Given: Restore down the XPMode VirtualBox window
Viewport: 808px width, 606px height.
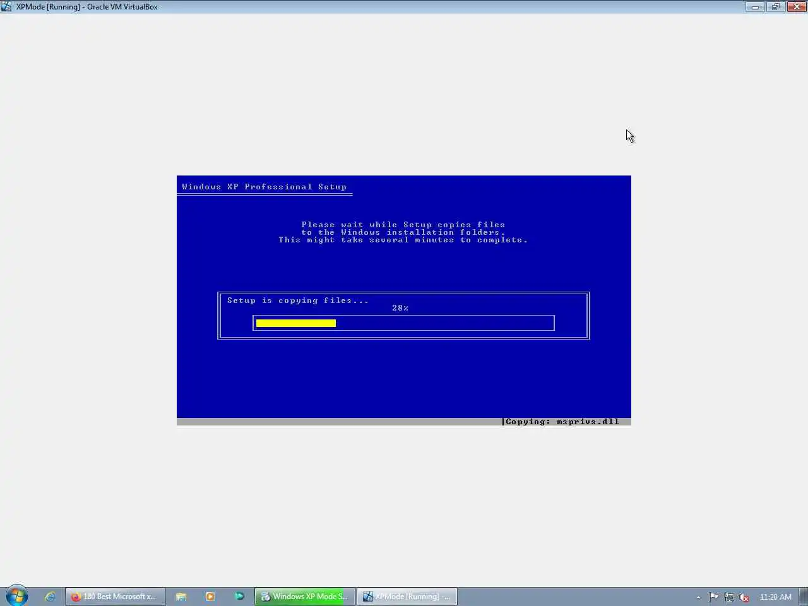Looking at the screenshot, I should pos(775,6).
